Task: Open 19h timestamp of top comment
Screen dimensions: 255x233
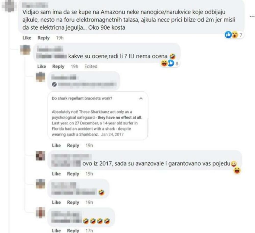Action: 60,38
